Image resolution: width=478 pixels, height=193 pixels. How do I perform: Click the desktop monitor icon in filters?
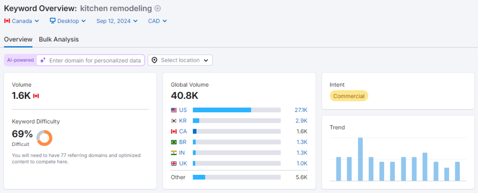click(53, 21)
